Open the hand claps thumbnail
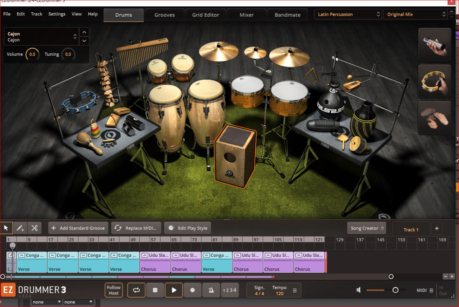 [434, 118]
